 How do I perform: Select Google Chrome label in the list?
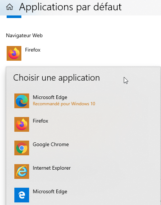click(x=50, y=145)
